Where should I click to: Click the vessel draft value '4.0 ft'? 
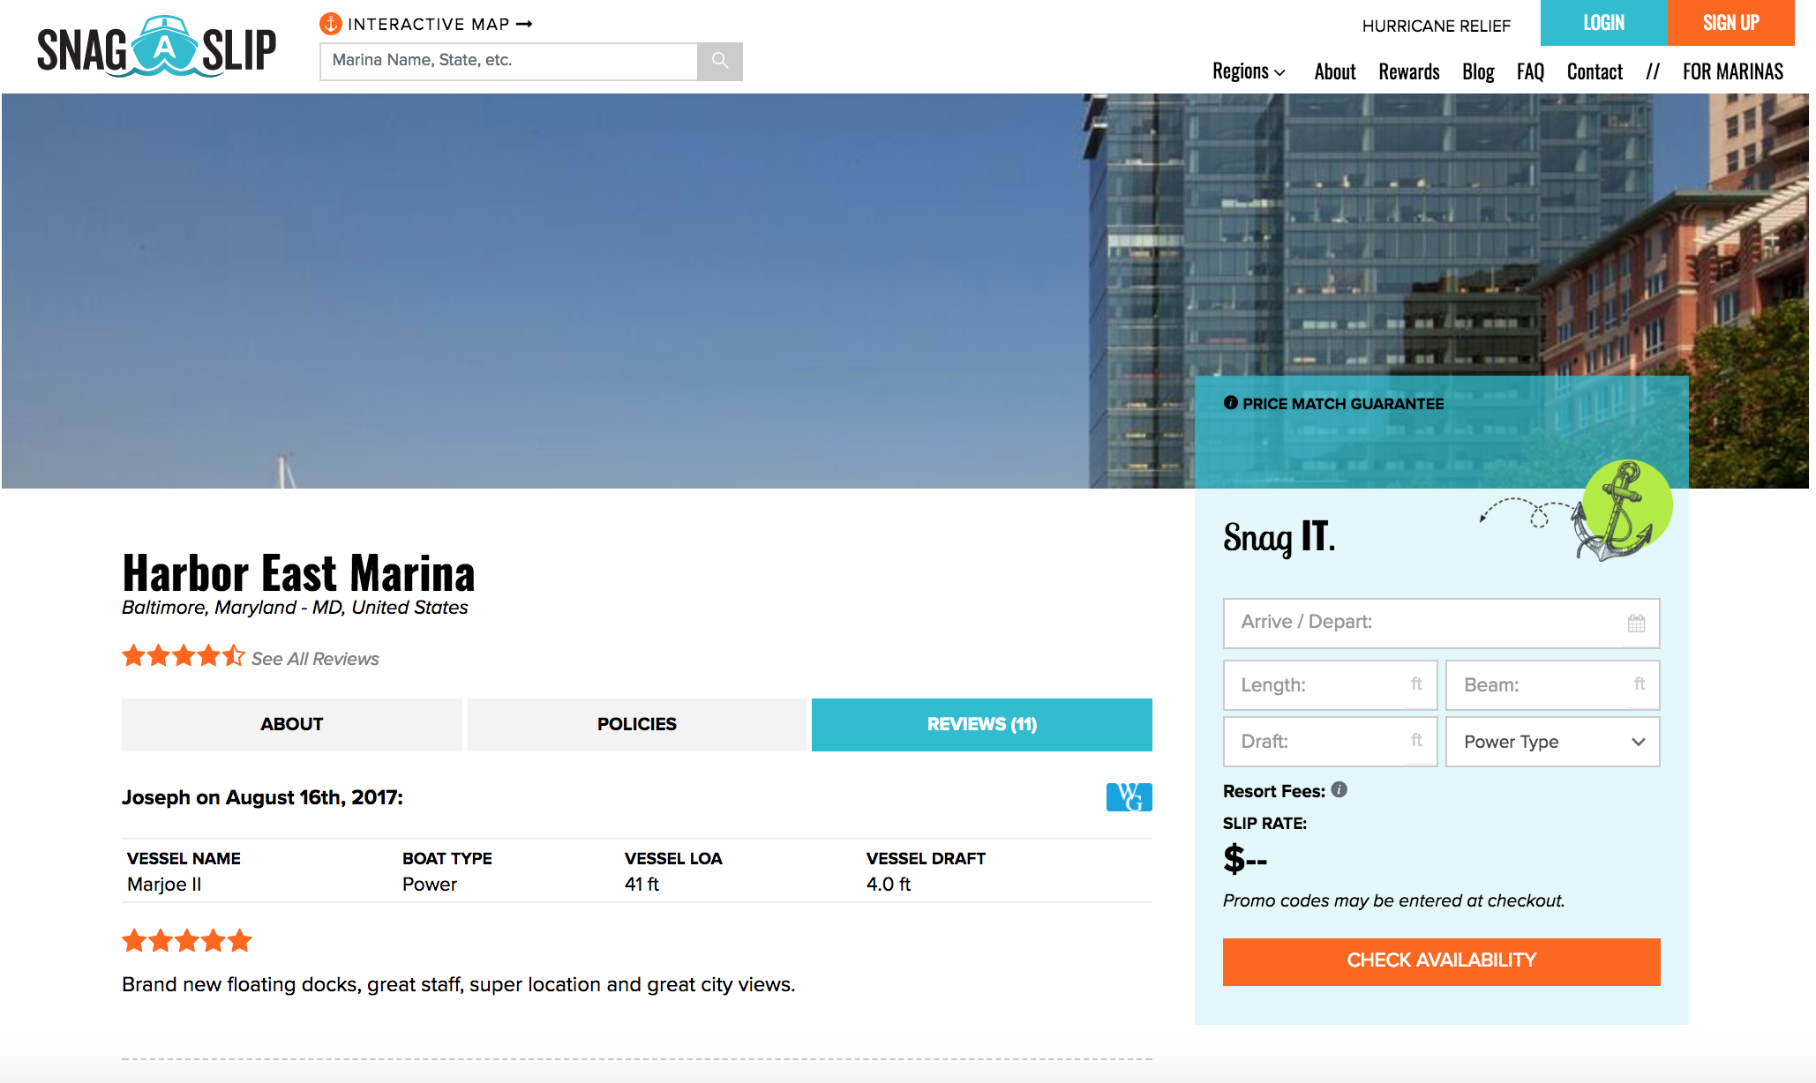(889, 885)
